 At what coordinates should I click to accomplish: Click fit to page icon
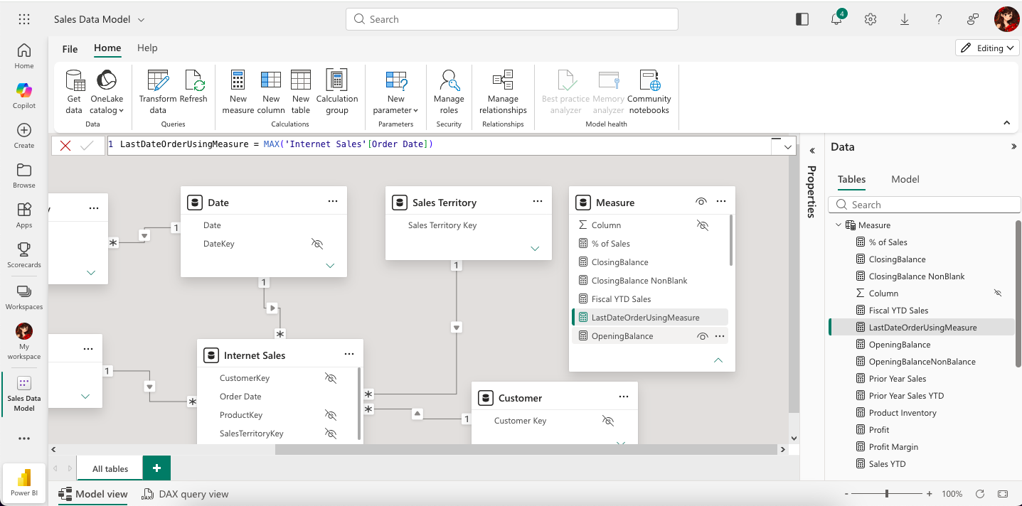(x=1003, y=494)
